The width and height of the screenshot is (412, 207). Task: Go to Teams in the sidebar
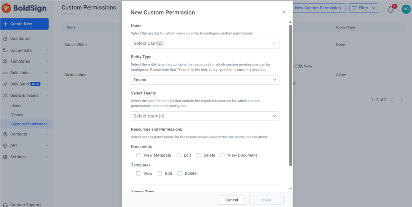click(17, 115)
